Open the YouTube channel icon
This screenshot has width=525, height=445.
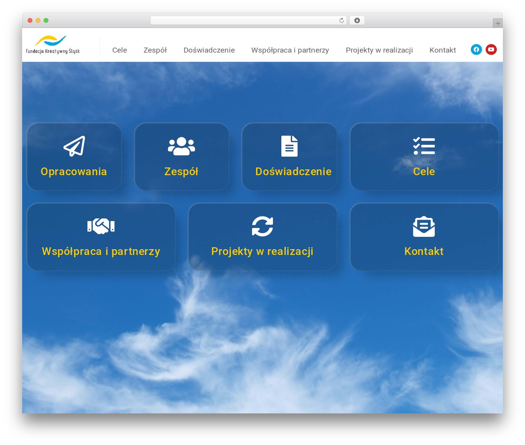[x=491, y=50]
